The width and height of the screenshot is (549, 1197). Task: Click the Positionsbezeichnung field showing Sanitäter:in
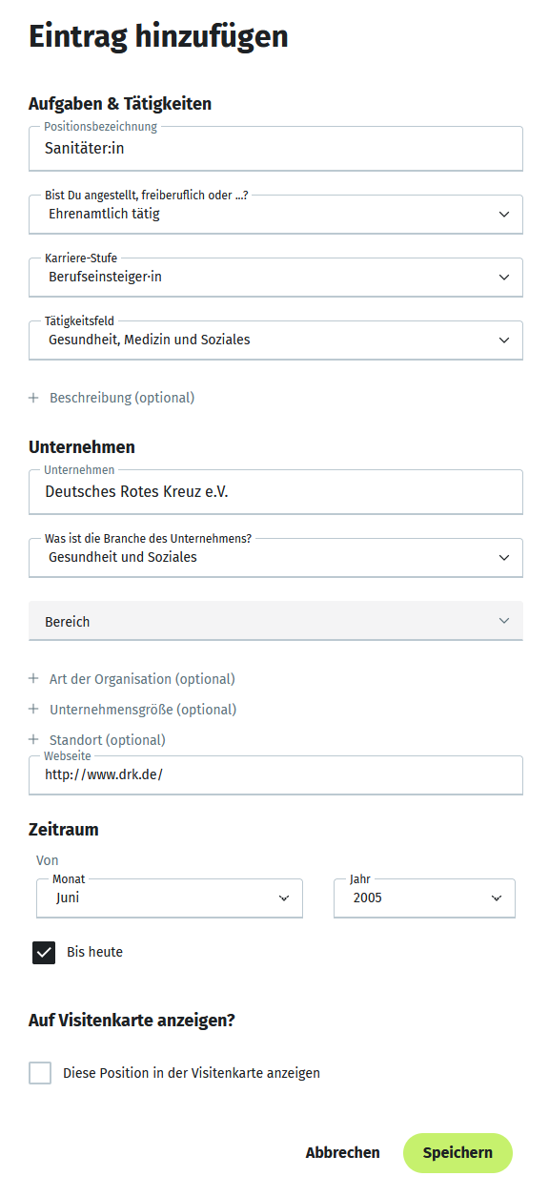click(275, 148)
